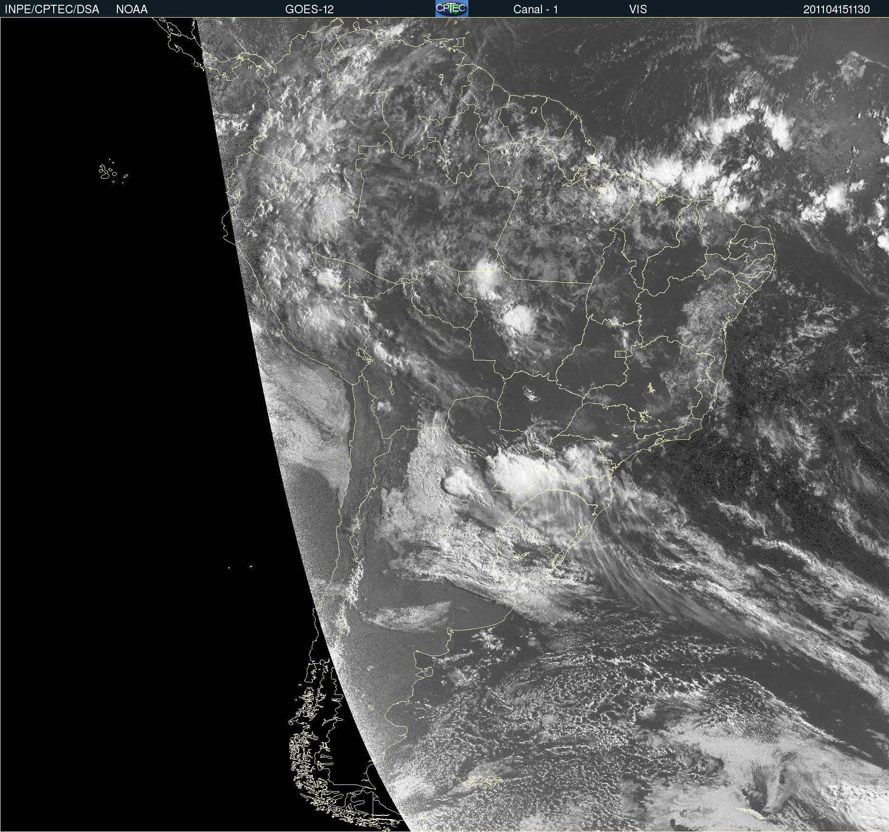Click the Canal - 1 label
The width and height of the screenshot is (889, 832).
(536, 10)
